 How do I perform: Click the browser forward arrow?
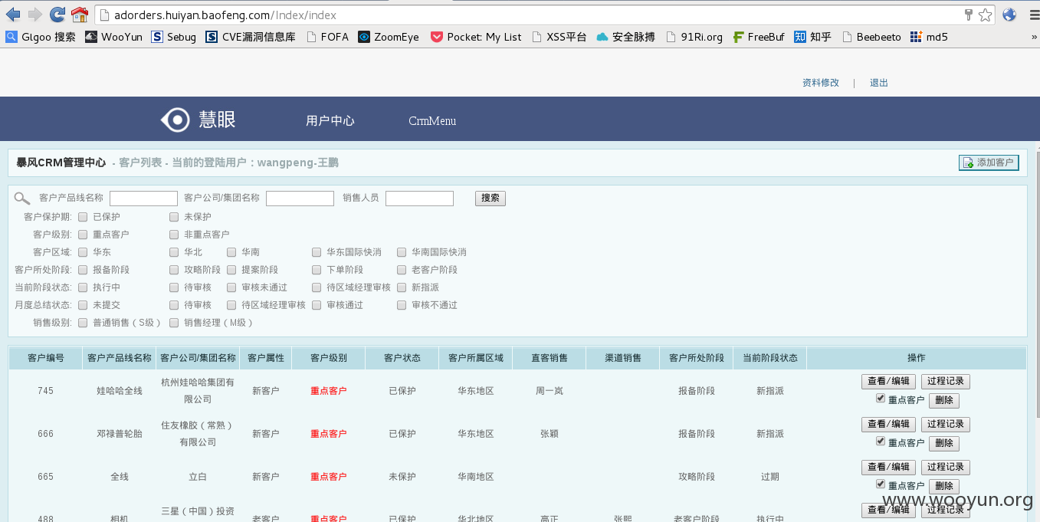click(x=35, y=15)
